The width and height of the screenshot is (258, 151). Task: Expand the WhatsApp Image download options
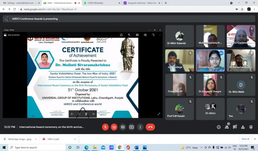[36, 139]
